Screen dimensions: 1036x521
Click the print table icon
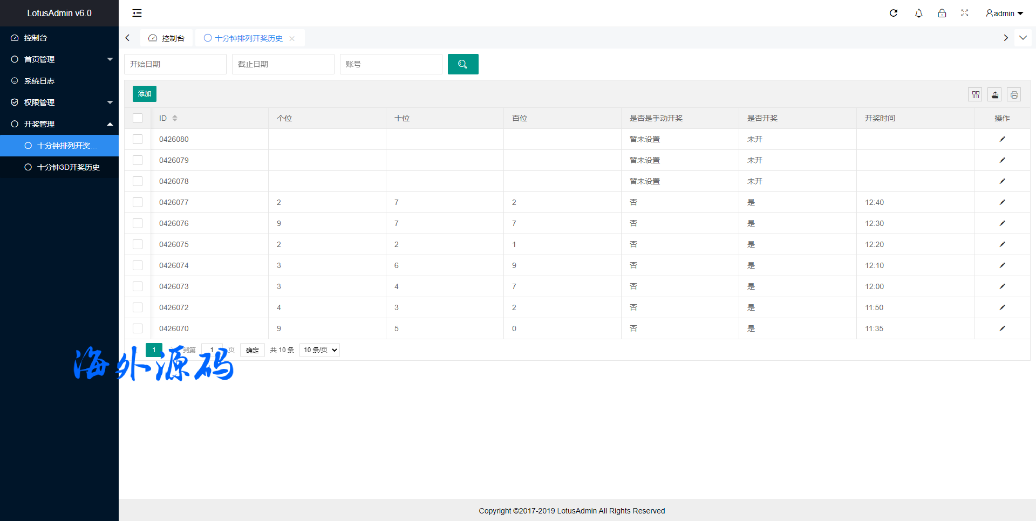click(x=1014, y=95)
